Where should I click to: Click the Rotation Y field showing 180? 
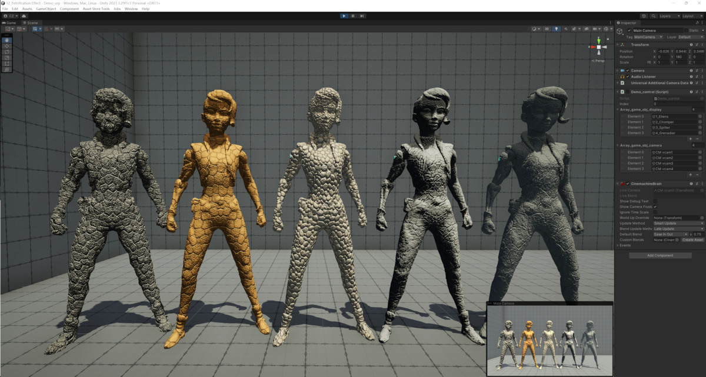click(680, 56)
